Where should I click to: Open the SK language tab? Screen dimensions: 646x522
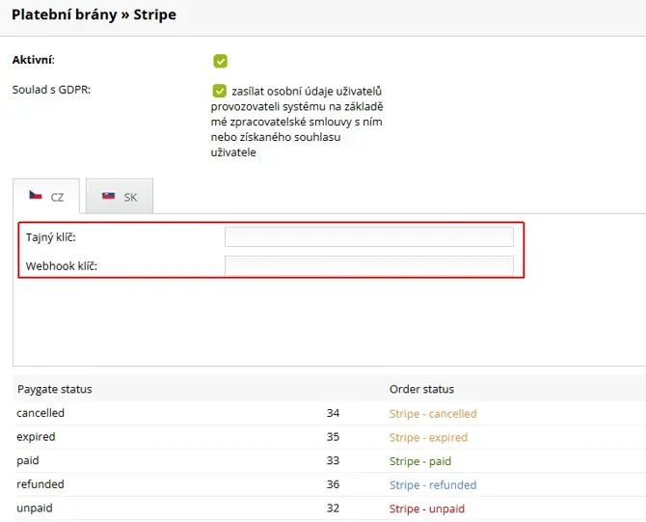(120, 196)
